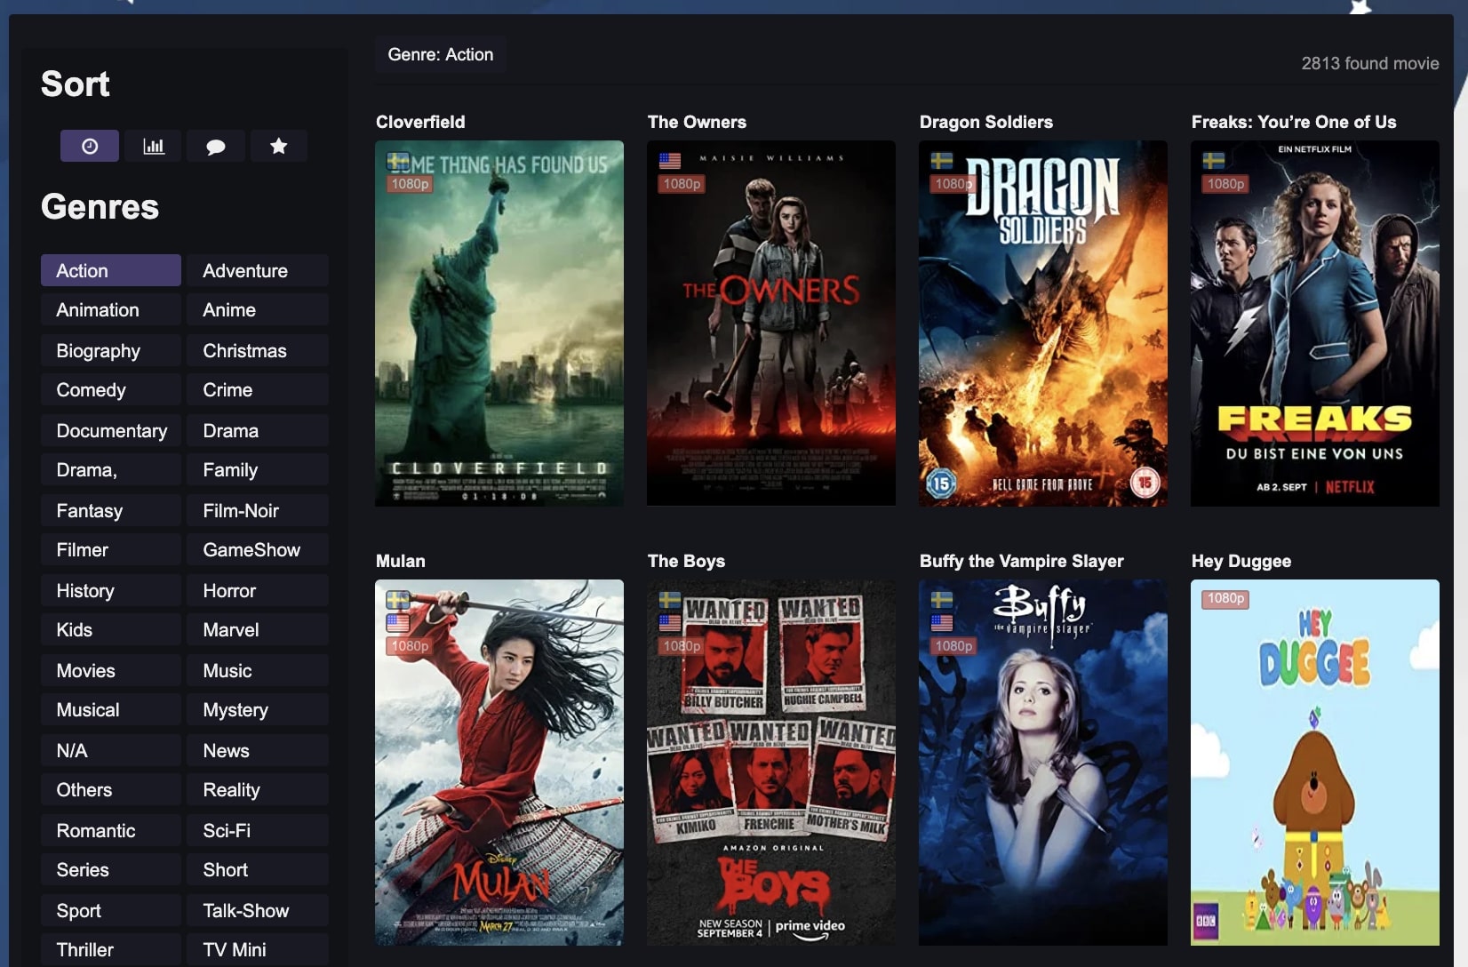The height and width of the screenshot is (967, 1468).
Task: Sort by most recent clock icon
Action: (x=90, y=146)
